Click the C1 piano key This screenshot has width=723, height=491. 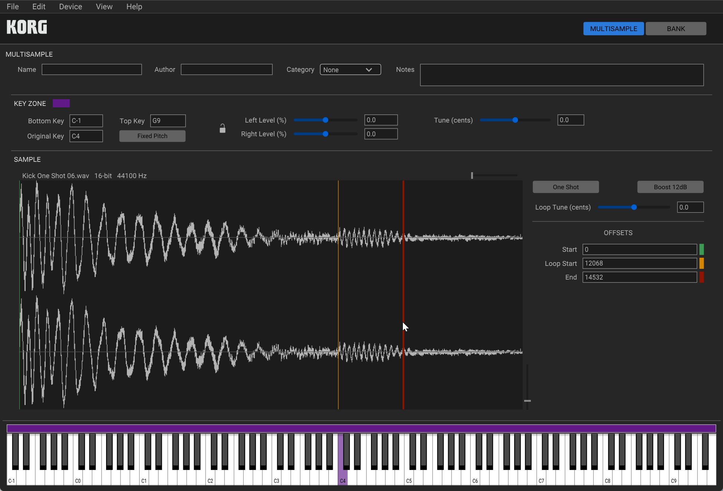(144, 478)
